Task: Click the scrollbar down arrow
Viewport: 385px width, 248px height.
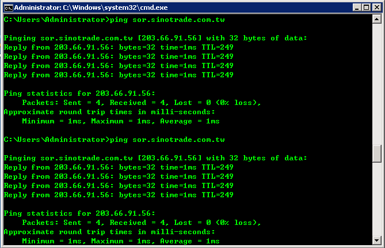Action: (x=376, y=241)
